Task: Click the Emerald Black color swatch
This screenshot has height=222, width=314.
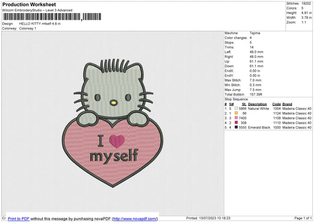Action: (236, 127)
